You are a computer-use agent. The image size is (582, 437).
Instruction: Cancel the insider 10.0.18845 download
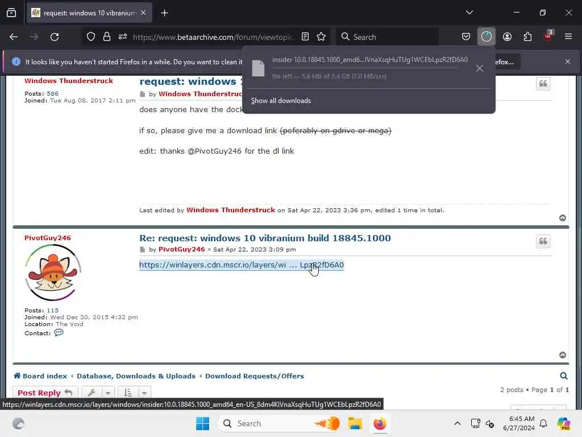pos(480,68)
